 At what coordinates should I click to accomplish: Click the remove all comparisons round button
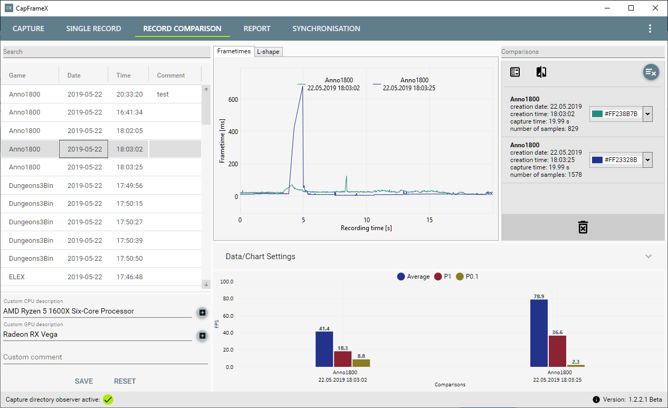(x=651, y=72)
